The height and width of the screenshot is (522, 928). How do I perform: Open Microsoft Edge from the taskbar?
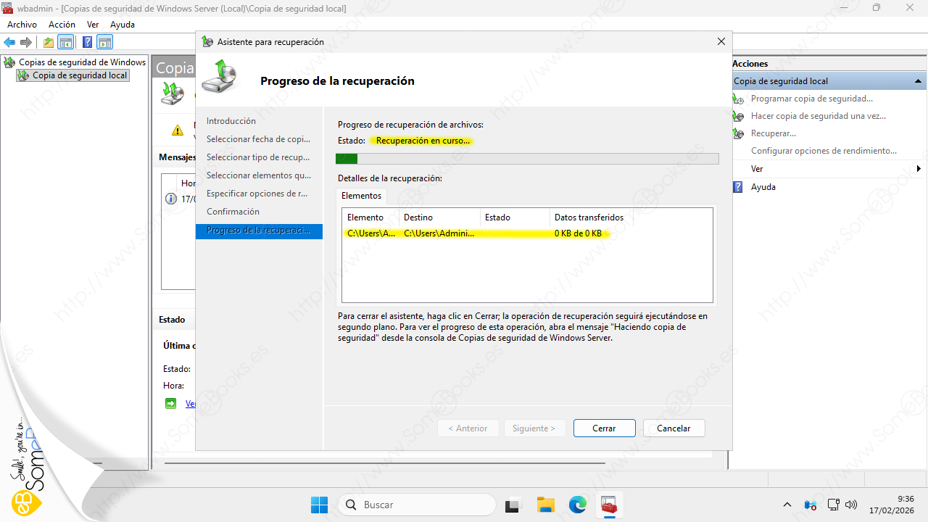point(577,505)
